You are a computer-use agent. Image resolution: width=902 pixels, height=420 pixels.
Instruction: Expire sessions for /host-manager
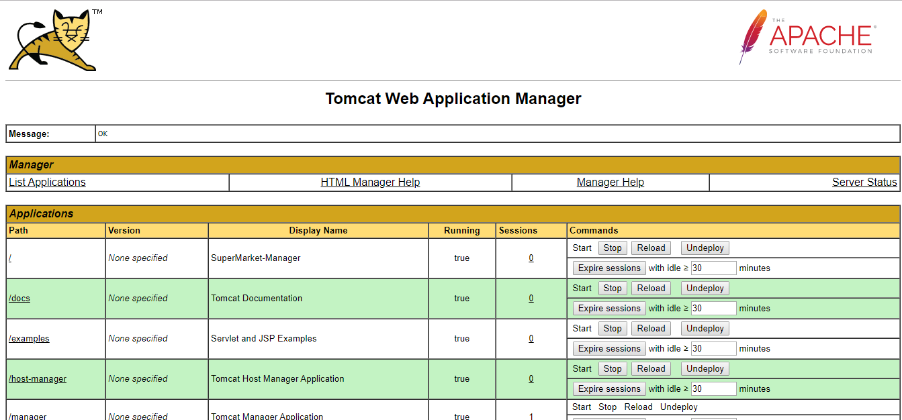pyautogui.click(x=609, y=389)
